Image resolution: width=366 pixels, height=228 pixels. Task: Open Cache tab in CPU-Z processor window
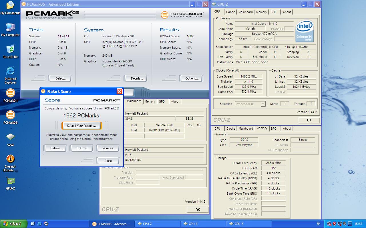230,12
